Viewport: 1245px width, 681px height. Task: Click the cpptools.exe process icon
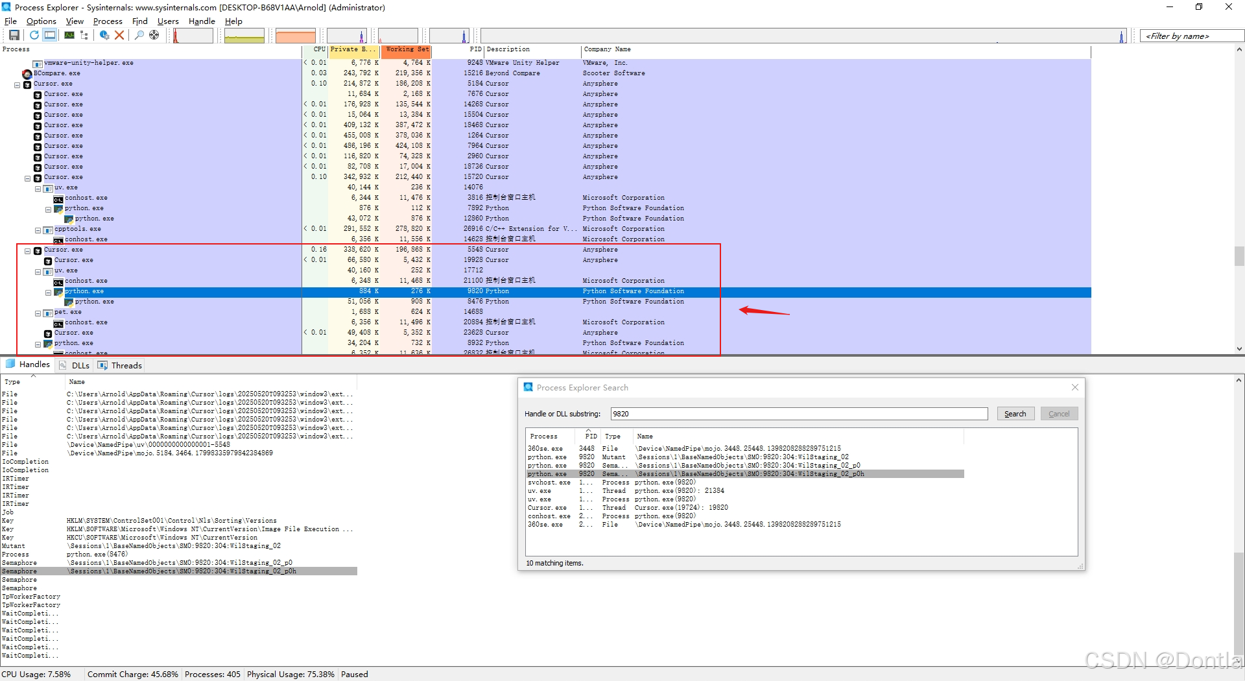[48, 230]
